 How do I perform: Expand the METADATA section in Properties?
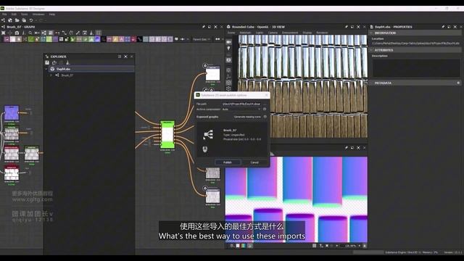pos(371,83)
